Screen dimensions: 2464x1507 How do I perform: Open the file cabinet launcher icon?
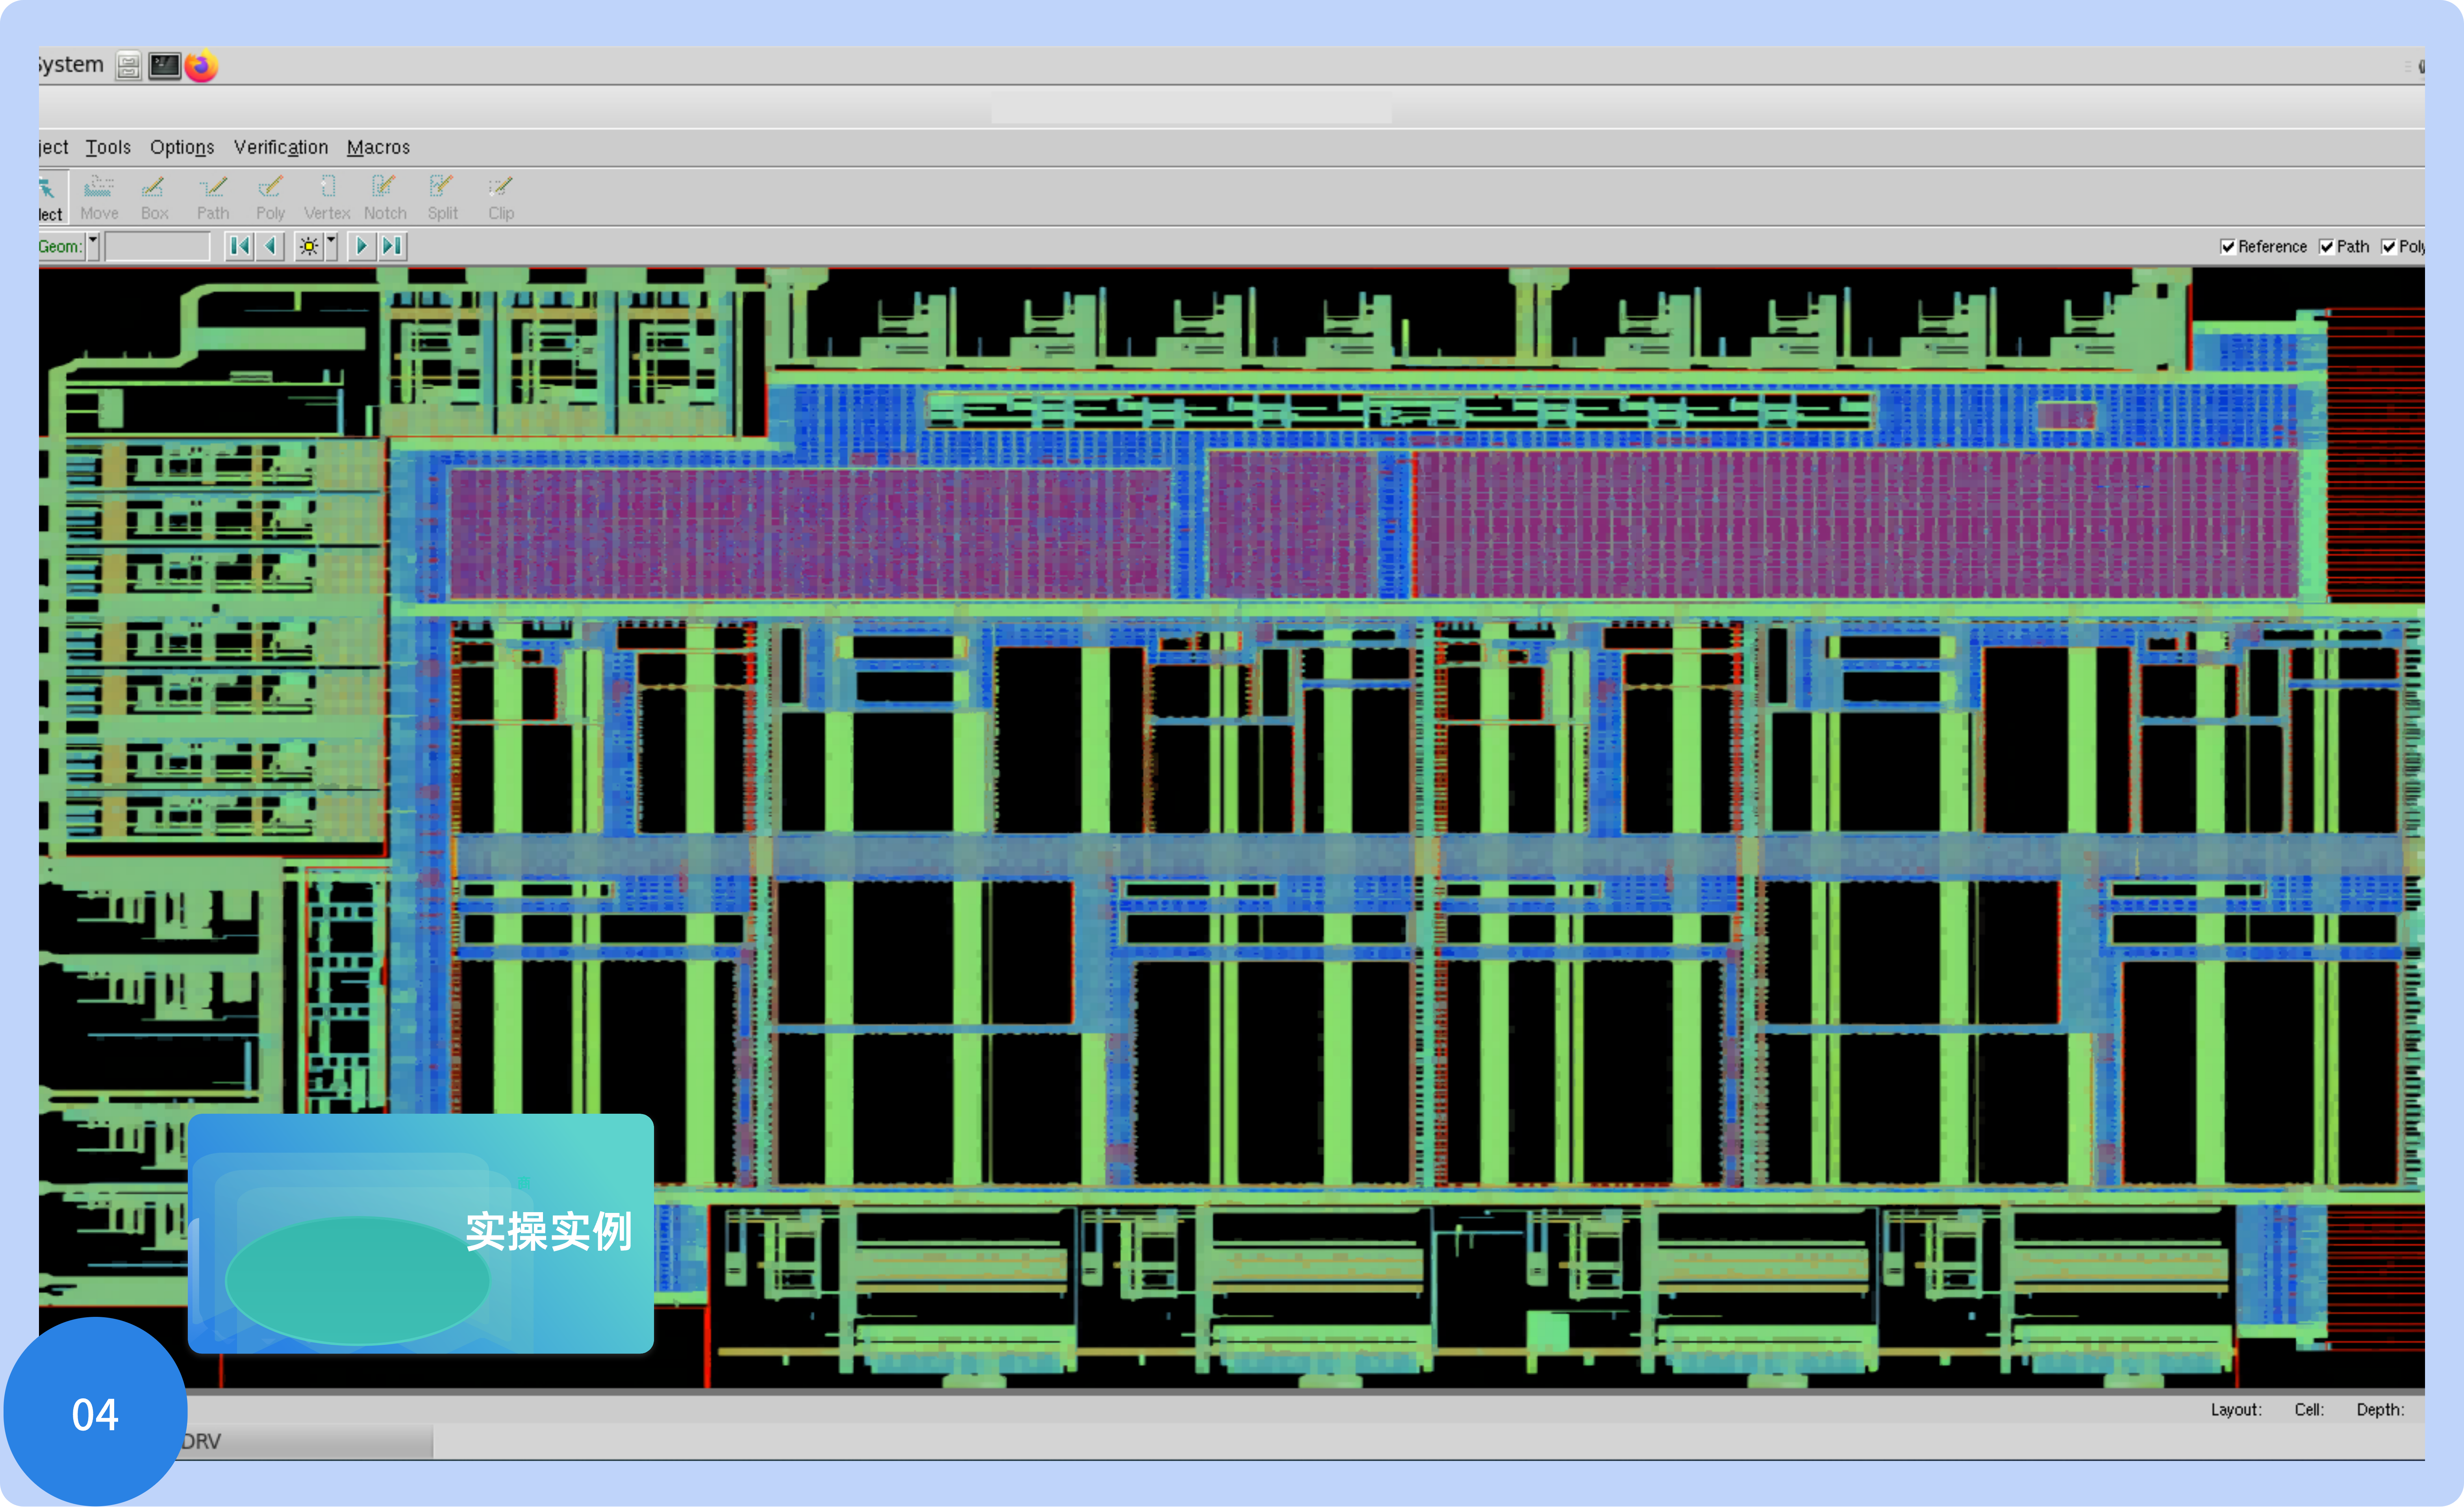128,66
